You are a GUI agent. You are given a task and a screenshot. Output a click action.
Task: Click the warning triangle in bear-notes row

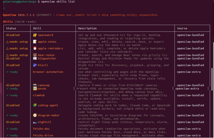7,55
